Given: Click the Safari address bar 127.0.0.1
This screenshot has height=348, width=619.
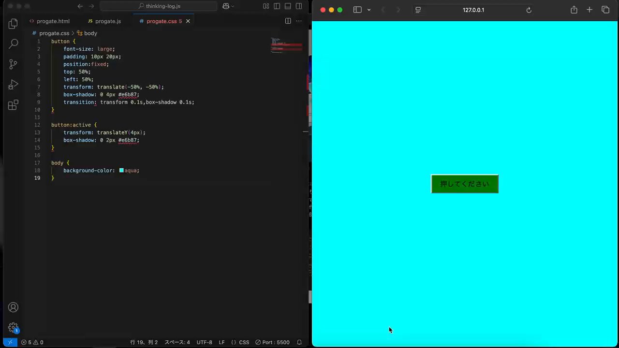Looking at the screenshot, I should point(473,10).
